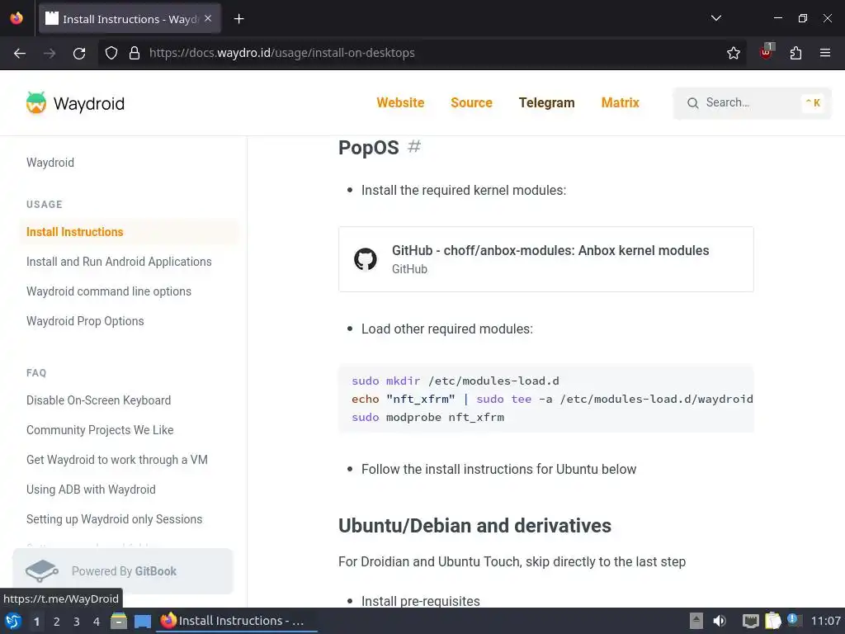Viewport: 845px width, 634px height.
Task: Switch to virtual desktop 3
Action: click(x=77, y=622)
